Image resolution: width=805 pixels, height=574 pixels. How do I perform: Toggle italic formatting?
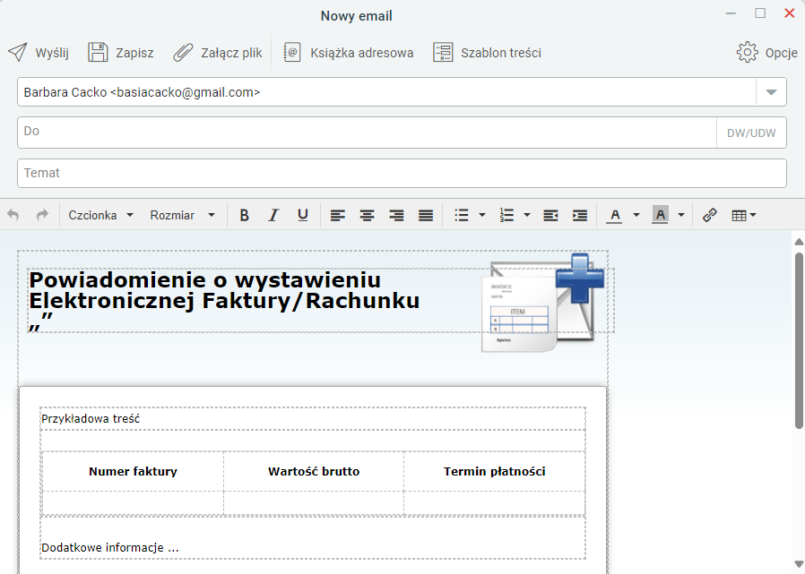tap(273, 215)
